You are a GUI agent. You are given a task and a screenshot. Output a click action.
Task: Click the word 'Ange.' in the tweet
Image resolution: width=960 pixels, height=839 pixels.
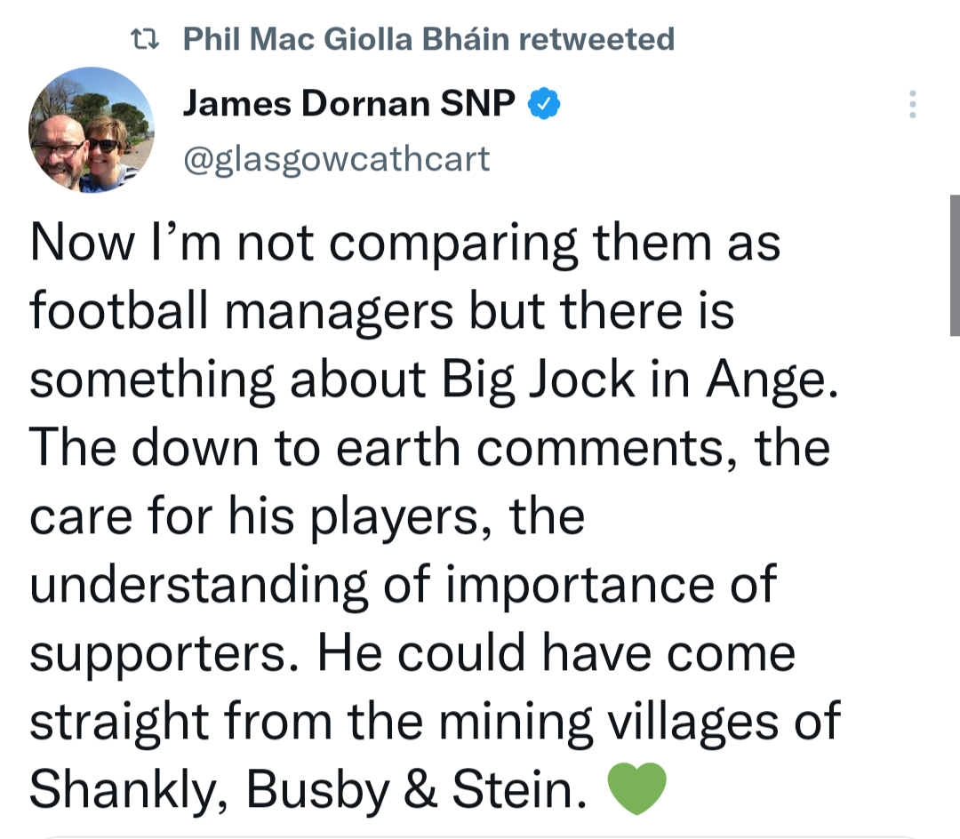click(x=772, y=380)
